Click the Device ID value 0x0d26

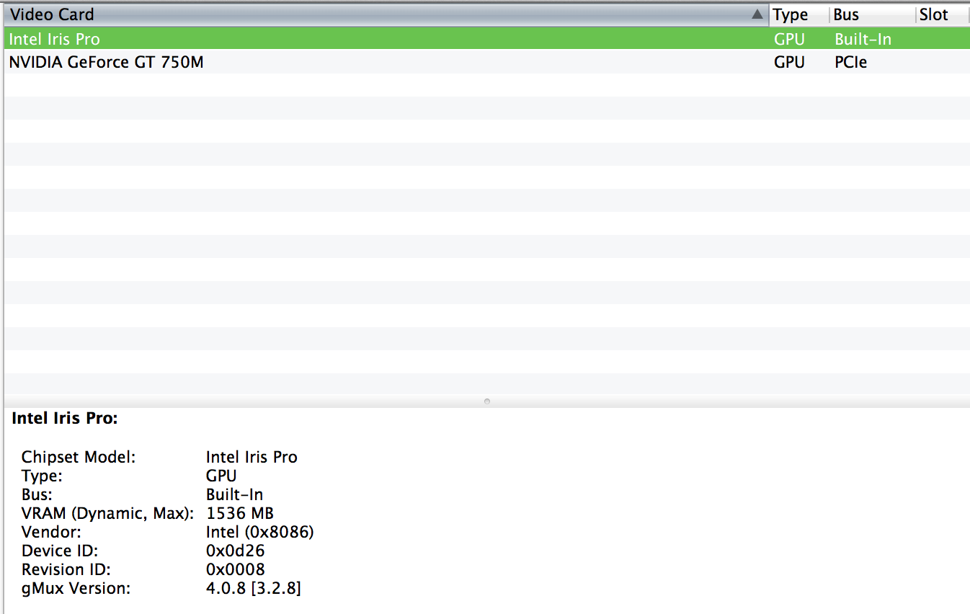coord(236,551)
